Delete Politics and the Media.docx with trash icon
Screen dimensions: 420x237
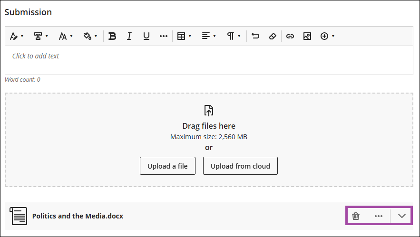click(356, 216)
